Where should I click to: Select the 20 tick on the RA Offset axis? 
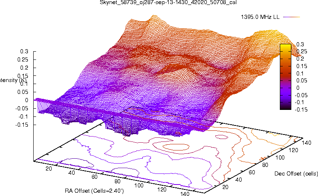click(x=49, y=169)
